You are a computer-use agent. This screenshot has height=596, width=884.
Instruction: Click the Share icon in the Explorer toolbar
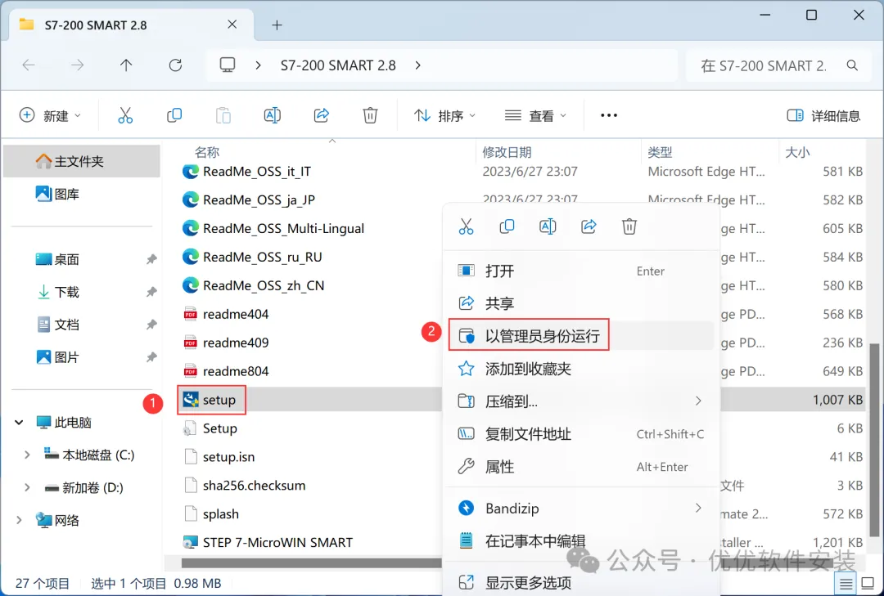click(x=322, y=115)
